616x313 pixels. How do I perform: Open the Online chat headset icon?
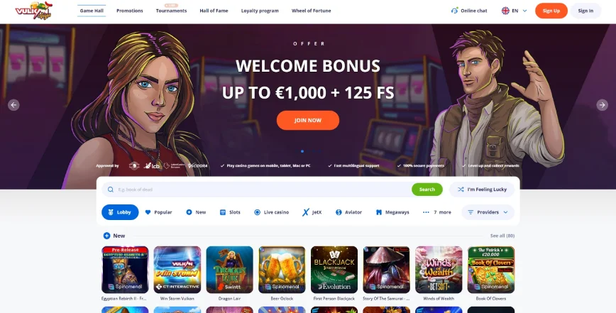coord(454,11)
